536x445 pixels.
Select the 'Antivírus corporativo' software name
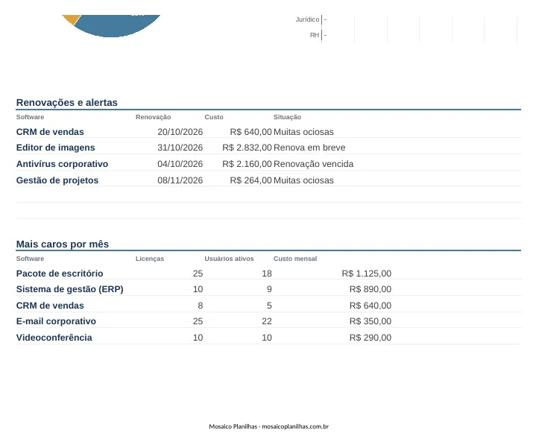click(x=62, y=164)
